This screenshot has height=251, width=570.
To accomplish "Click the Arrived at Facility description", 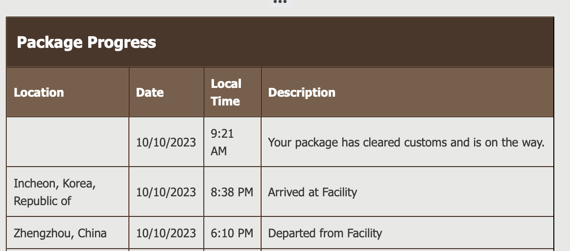I will point(312,192).
